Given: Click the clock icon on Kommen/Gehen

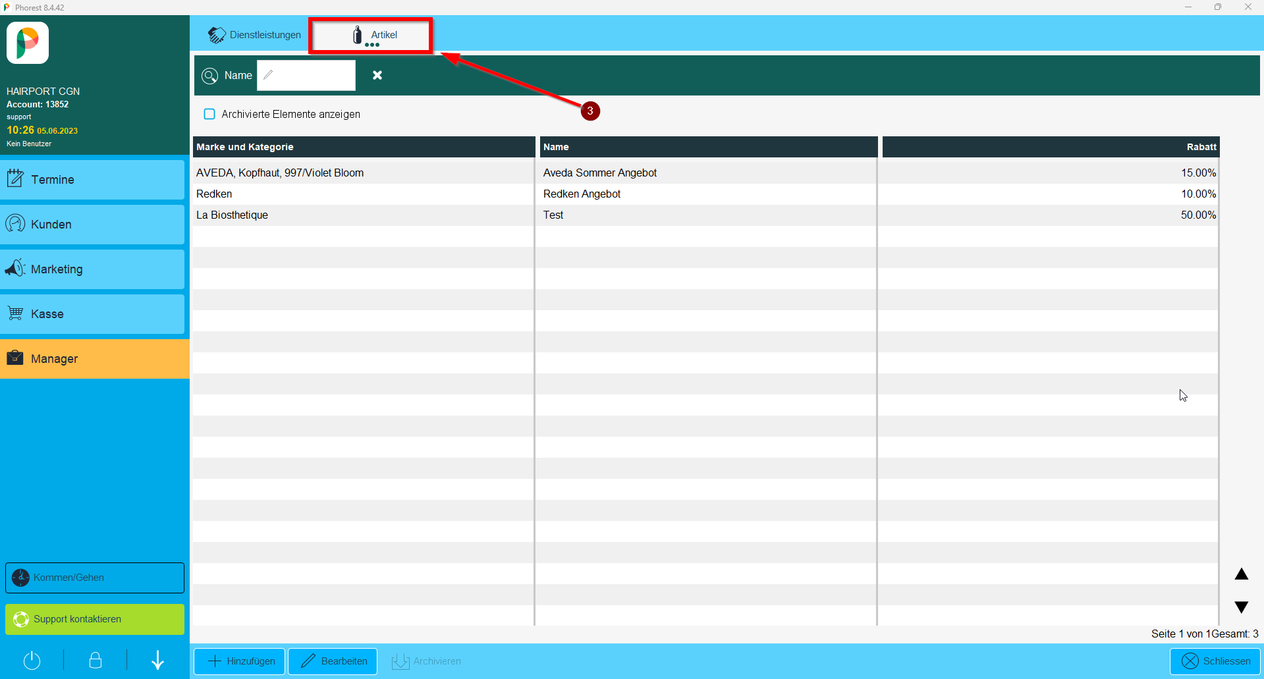Looking at the screenshot, I should pyautogui.click(x=21, y=578).
